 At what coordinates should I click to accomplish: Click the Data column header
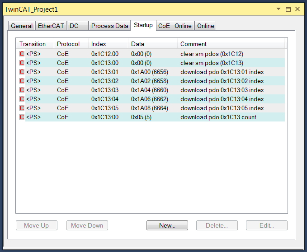click(x=153, y=44)
